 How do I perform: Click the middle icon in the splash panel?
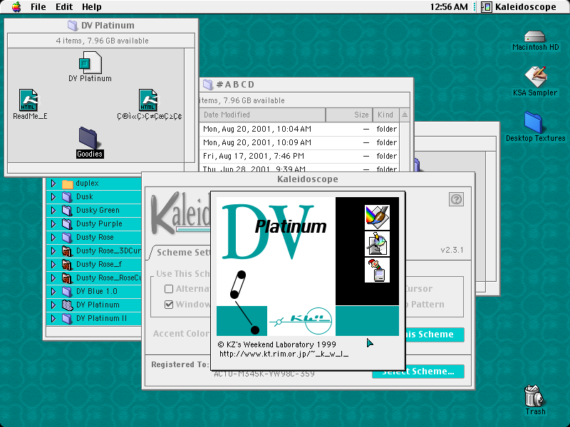pyautogui.click(x=377, y=243)
